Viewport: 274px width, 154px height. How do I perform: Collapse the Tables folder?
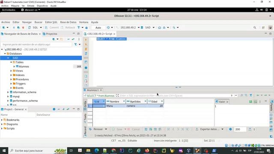point(11,62)
